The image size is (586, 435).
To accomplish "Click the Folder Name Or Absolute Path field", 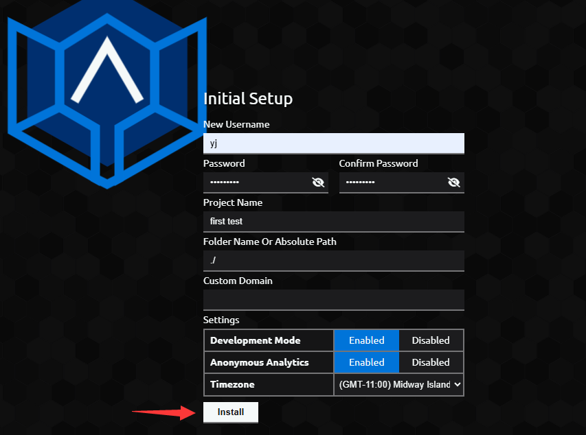I will pos(334,261).
